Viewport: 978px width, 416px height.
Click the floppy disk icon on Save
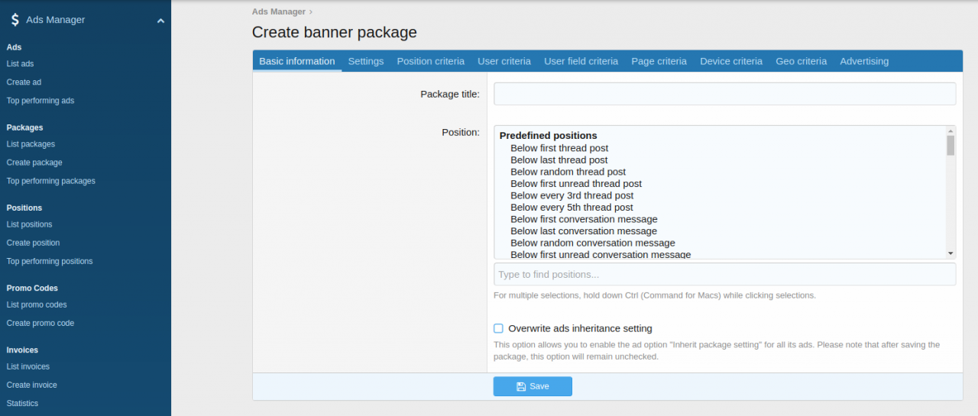tap(521, 386)
